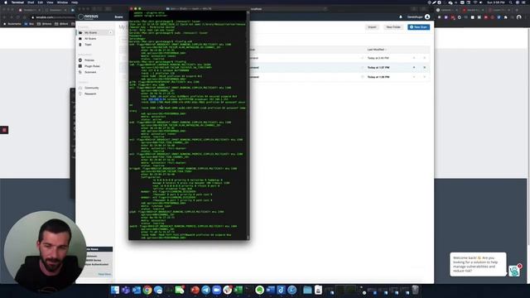Click the highlighted IP address in Terminal
Screen dimensions: 530x298
pyautogui.click(x=157, y=99)
